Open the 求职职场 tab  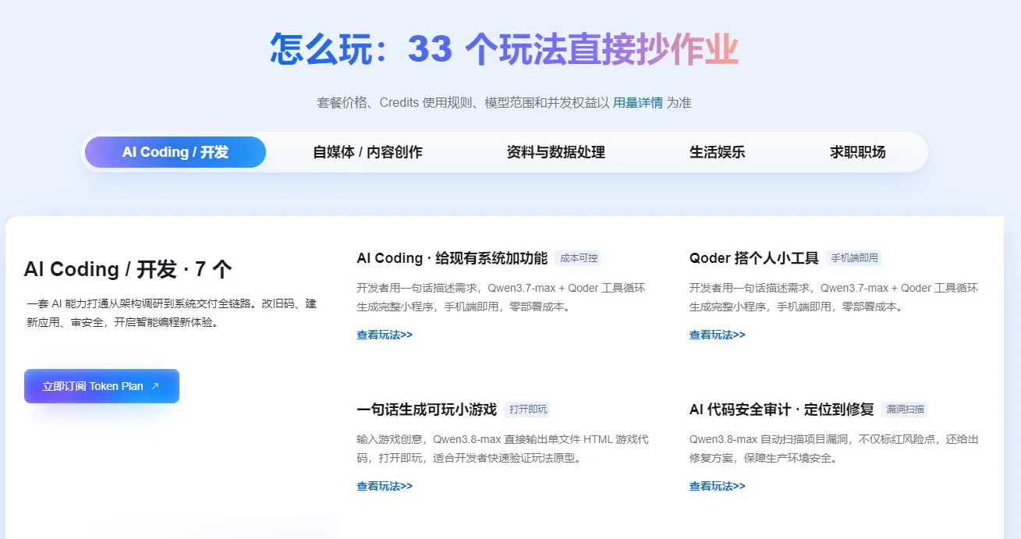coord(857,152)
